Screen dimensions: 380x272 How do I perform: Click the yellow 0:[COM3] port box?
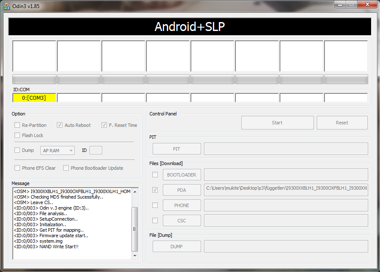pyautogui.click(x=34, y=98)
